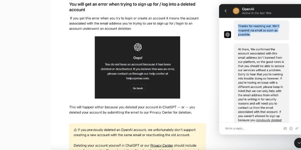
Task: Follow the 'previously deleted' link in chat message
Action: (x=269, y=120)
